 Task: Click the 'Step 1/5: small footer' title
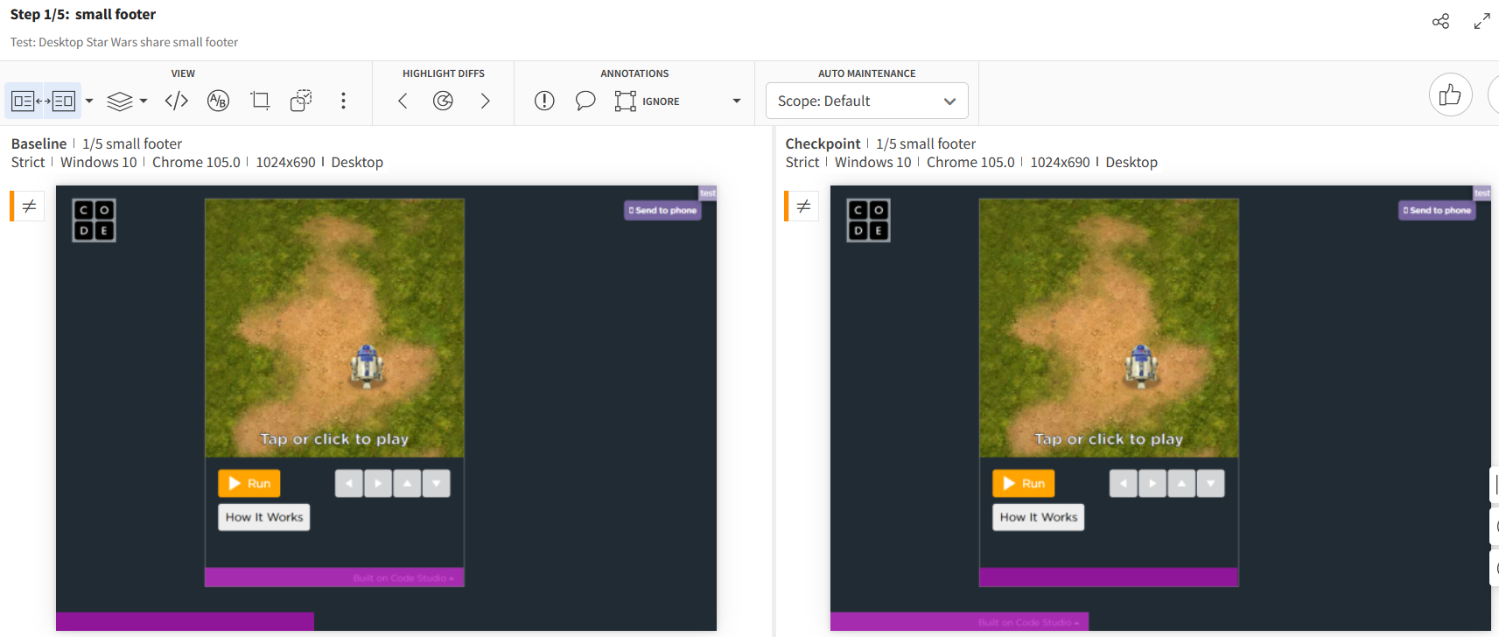click(x=83, y=14)
